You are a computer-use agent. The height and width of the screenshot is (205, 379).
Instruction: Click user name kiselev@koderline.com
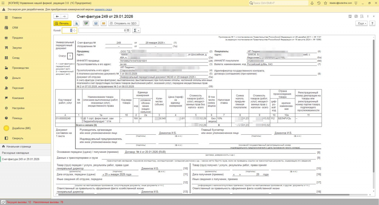(x=341, y=3)
